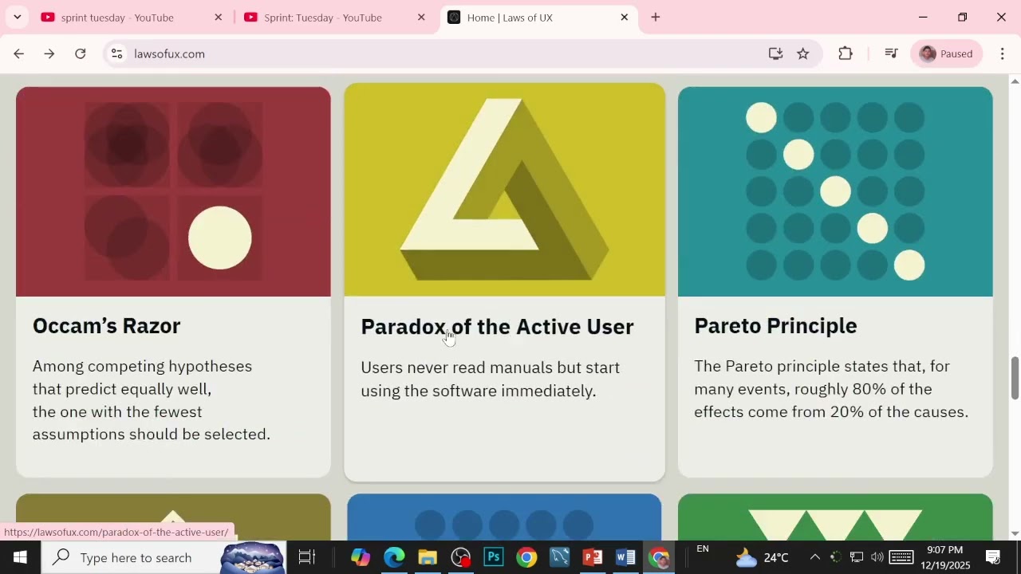1021x574 pixels.
Task: Click the scrollbar up arrow
Action: (x=1015, y=81)
